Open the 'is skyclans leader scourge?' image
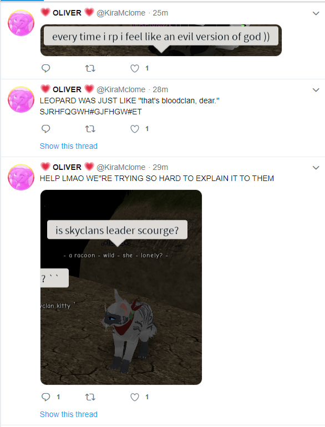The height and width of the screenshot is (427, 325). coord(121,287)
